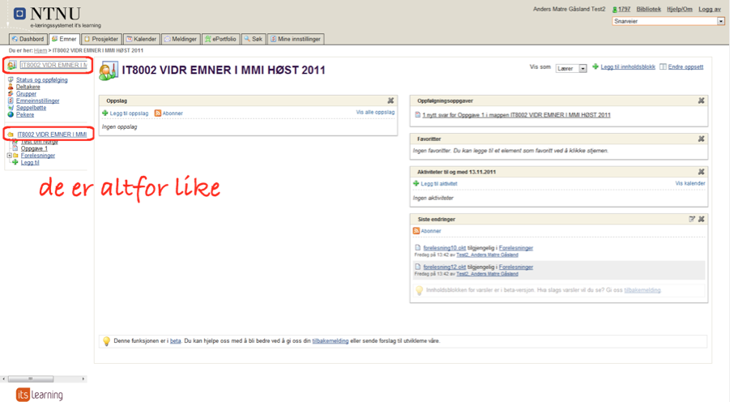Switch to the Emner tab
This screenshot has height=402, width=730.
point(64,39)
